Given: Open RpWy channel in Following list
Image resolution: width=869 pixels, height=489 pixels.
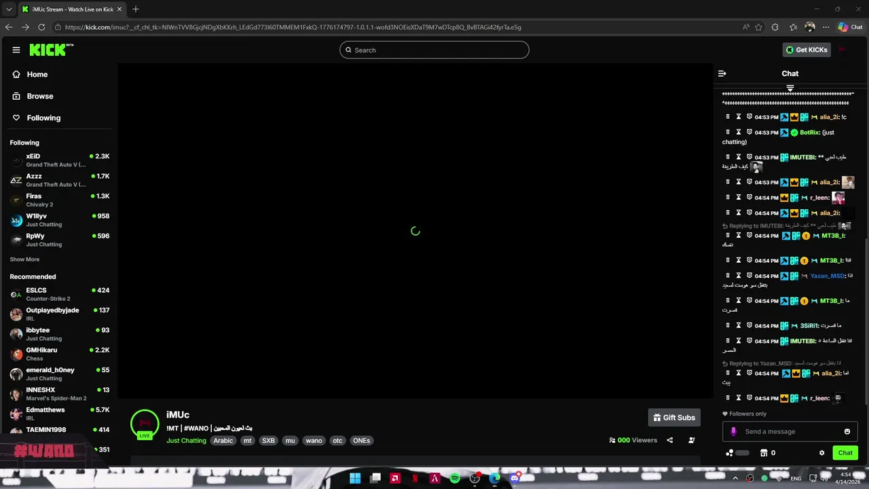Looking at the screenshot, I should tap(60, 240).
